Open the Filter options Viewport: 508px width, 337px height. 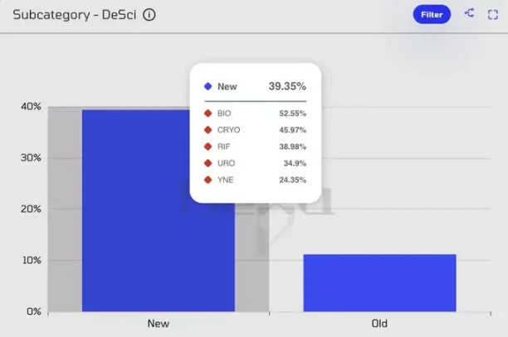(x=432, y=14)
